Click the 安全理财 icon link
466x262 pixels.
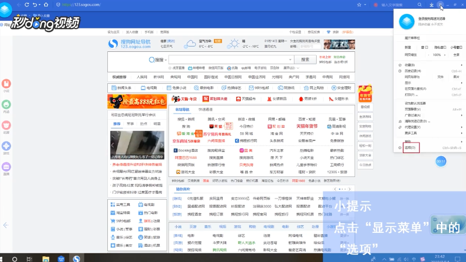[x=341, y=88]
